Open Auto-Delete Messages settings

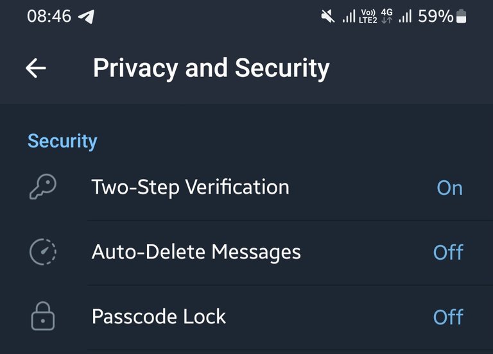246,253
